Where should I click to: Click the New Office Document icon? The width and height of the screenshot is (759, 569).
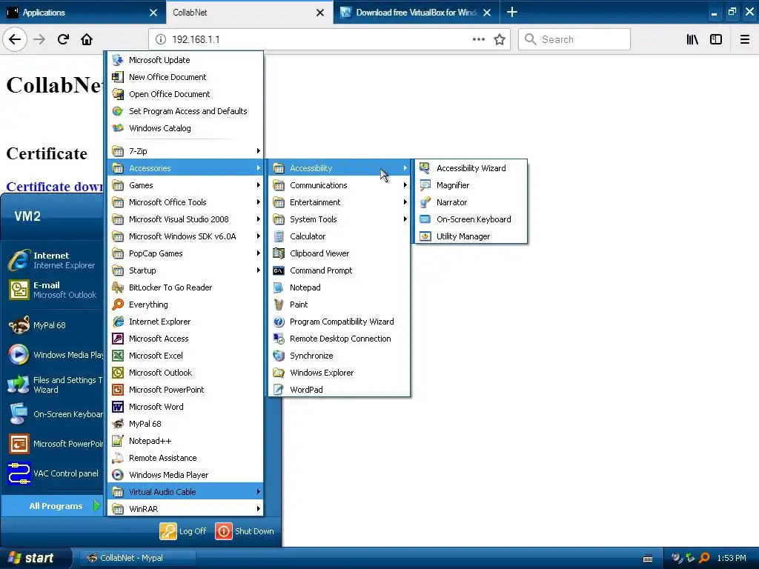pos(118,77)
